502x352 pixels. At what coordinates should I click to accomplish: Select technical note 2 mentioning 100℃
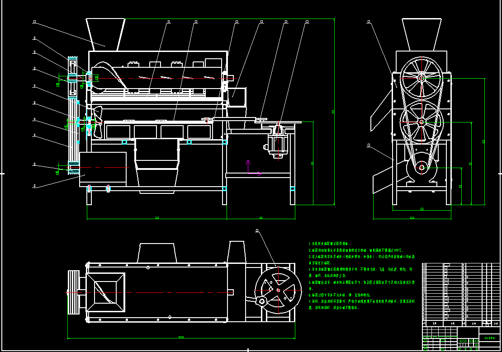(355, 250)
